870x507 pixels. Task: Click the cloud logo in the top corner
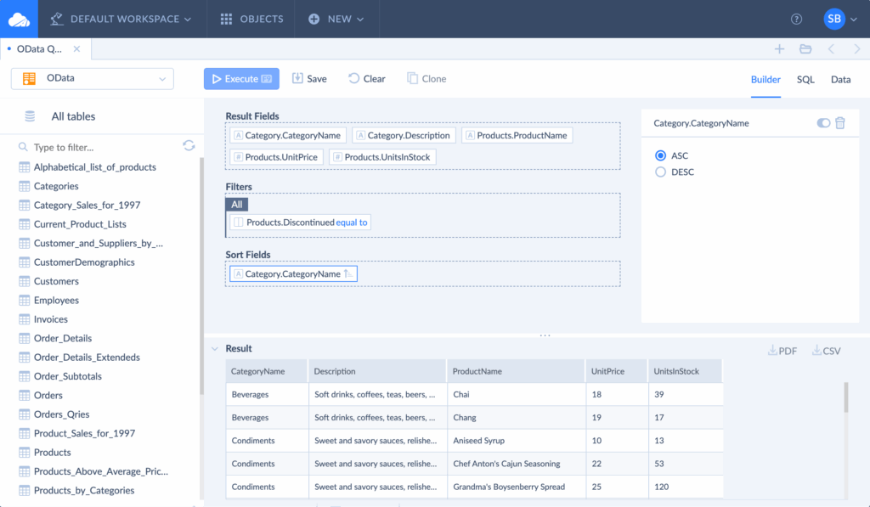point(18,18)
